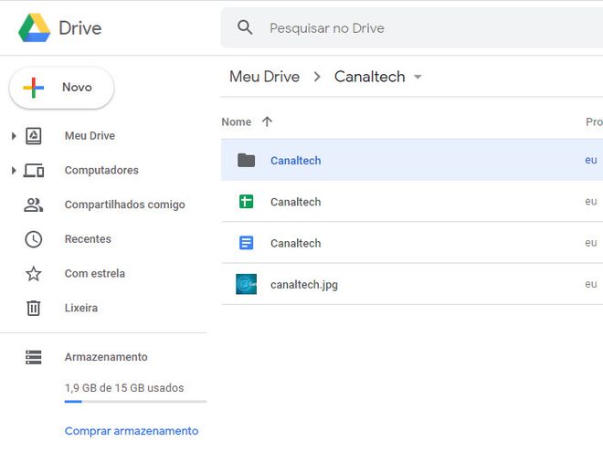The width and height of the screenshot is (603, 452).
Task: Focus the Pesquisar no Drive search field
Action: 411,27
